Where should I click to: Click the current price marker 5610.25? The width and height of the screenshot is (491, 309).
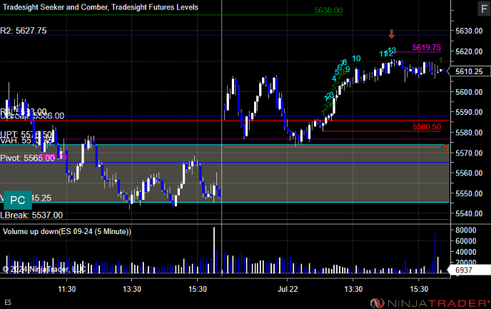pos(468,71)
